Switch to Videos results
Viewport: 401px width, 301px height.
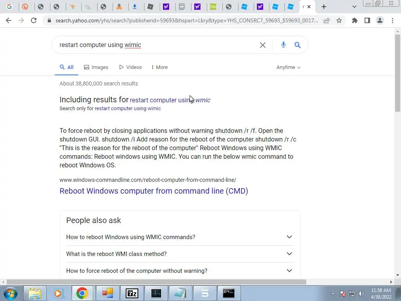coord(130,67)
